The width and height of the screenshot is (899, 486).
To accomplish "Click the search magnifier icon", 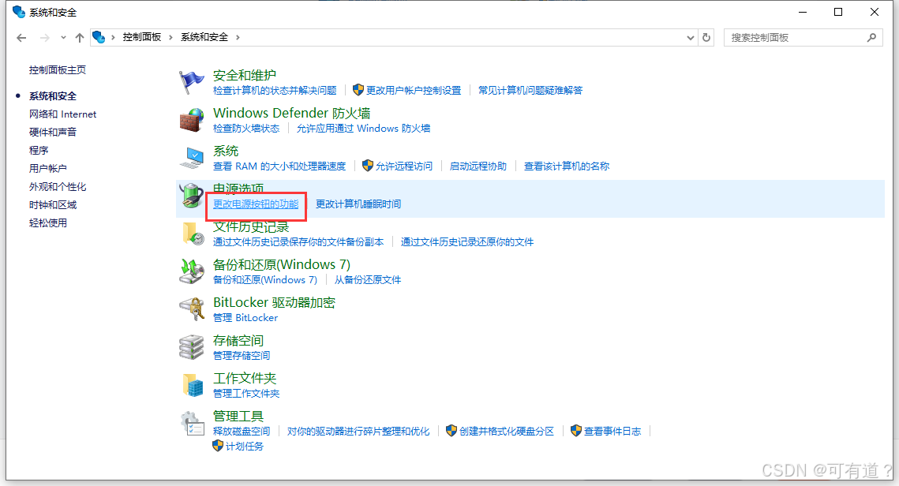I will click(871, 37).
